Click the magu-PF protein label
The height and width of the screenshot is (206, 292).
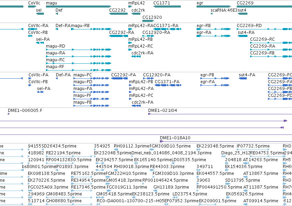pyautogui.click(x=82, y=96)
